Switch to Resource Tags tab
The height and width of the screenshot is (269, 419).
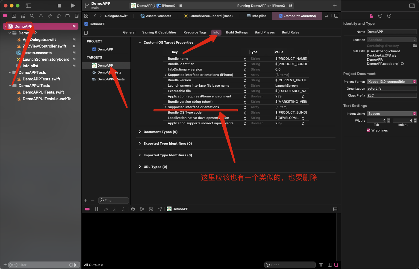pos(195,32)
